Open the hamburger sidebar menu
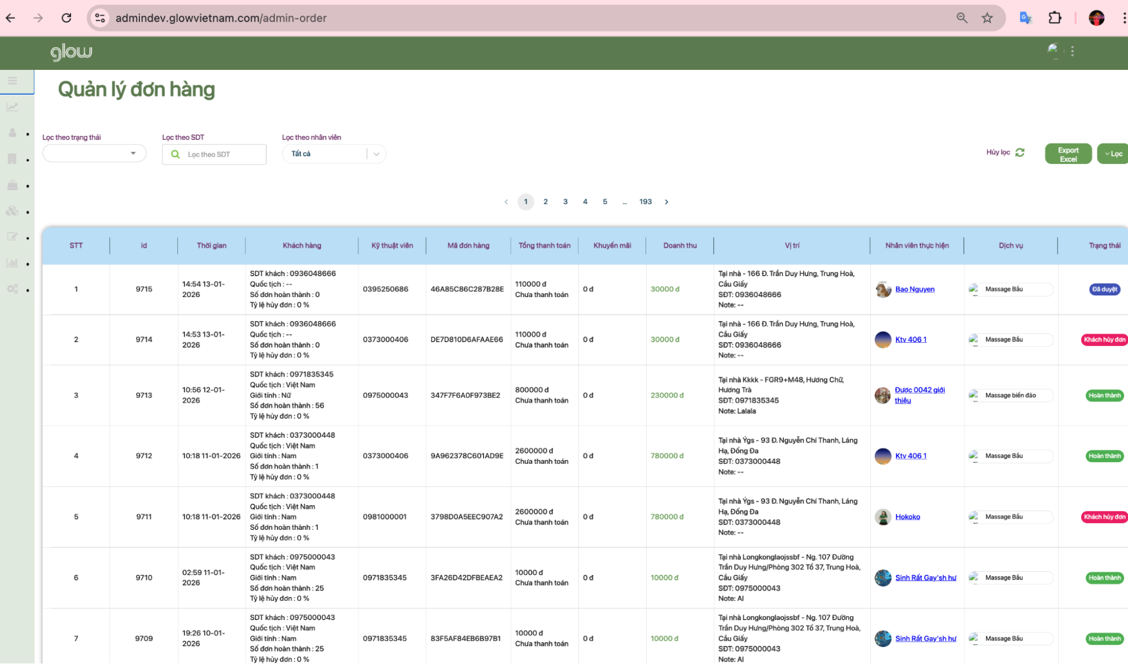The height and width of the screenshot is (664, 1128). tap(12, 81)
